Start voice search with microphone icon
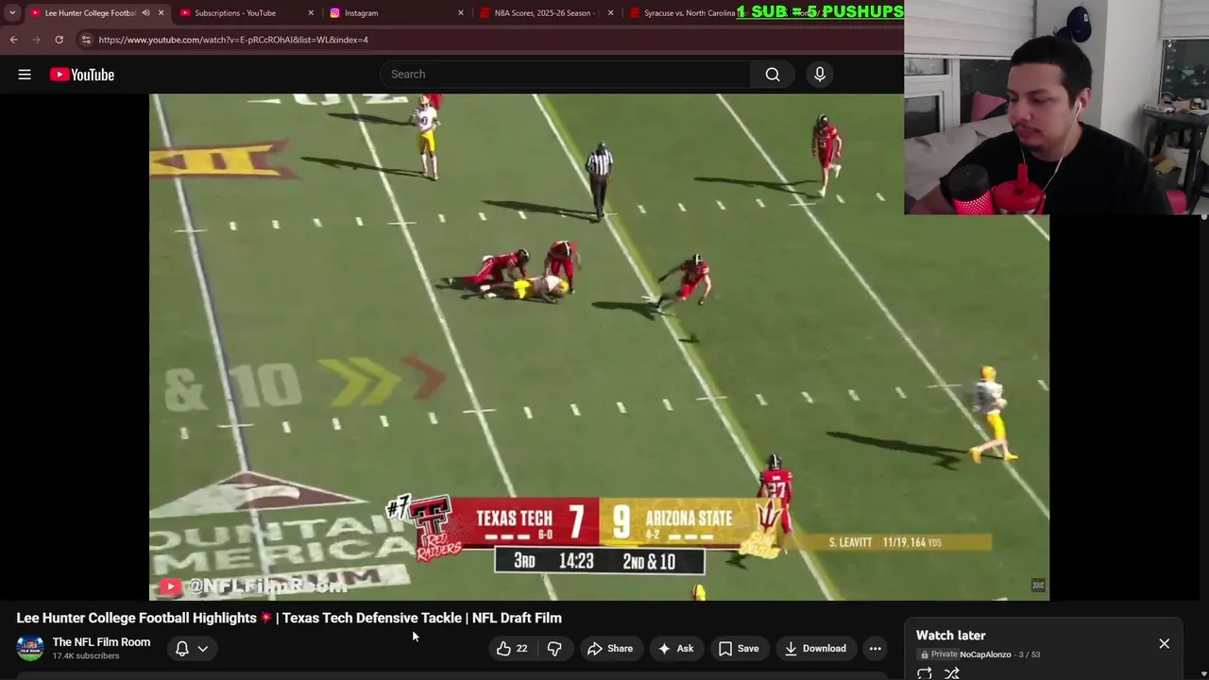 820,75
